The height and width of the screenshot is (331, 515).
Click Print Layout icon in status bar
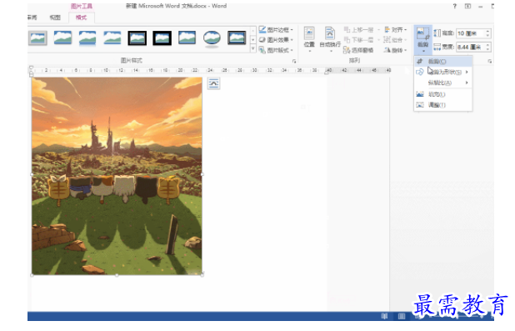(x=402, y=316)
